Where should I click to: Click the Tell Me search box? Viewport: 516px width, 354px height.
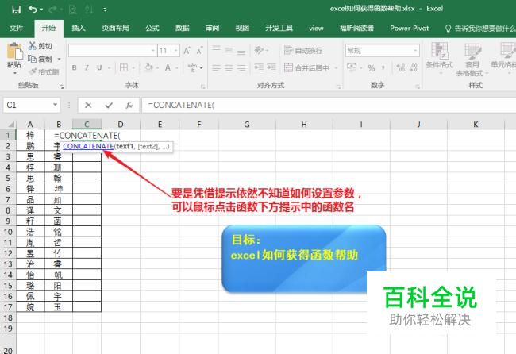pos(481,29)
